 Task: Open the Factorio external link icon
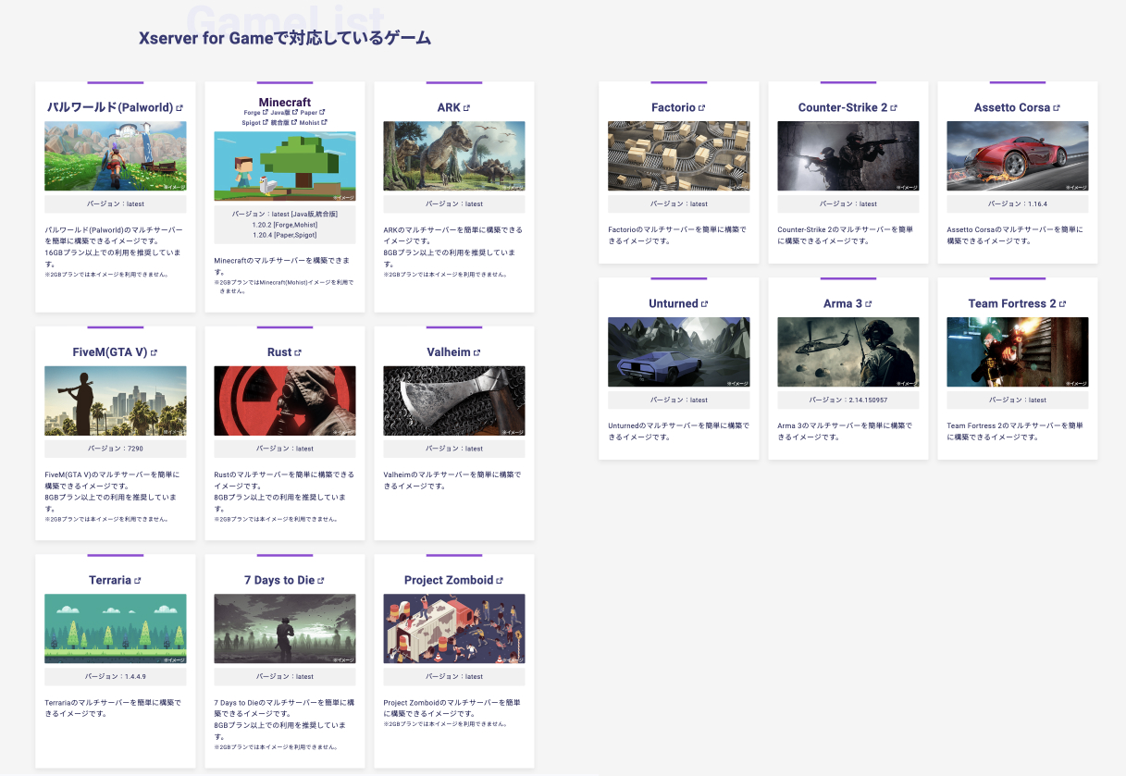(x=701, y=107)
